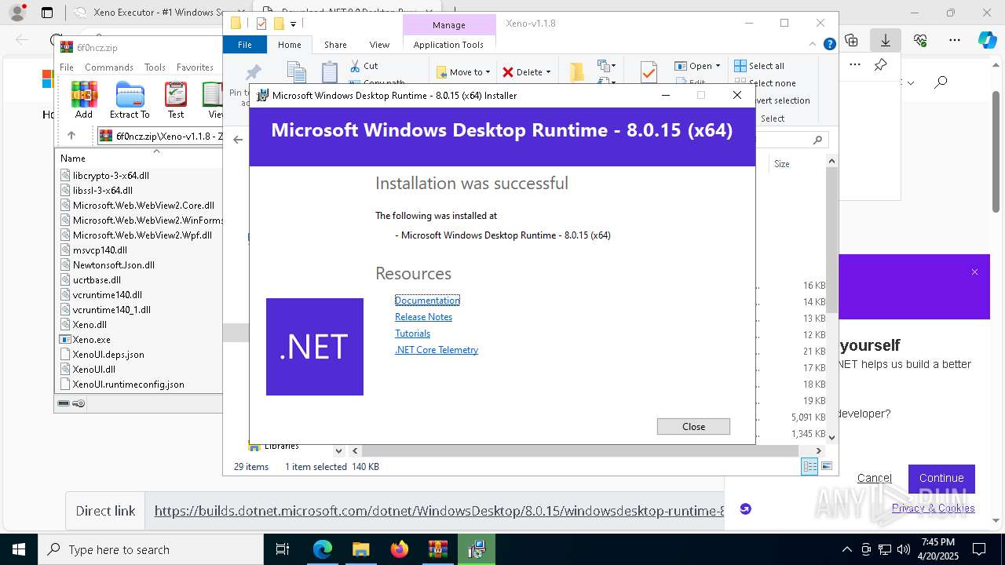Collapse the Explorer ribbon with chevron
Viewport: 1005px width, 565px height.
pos(814,45)
